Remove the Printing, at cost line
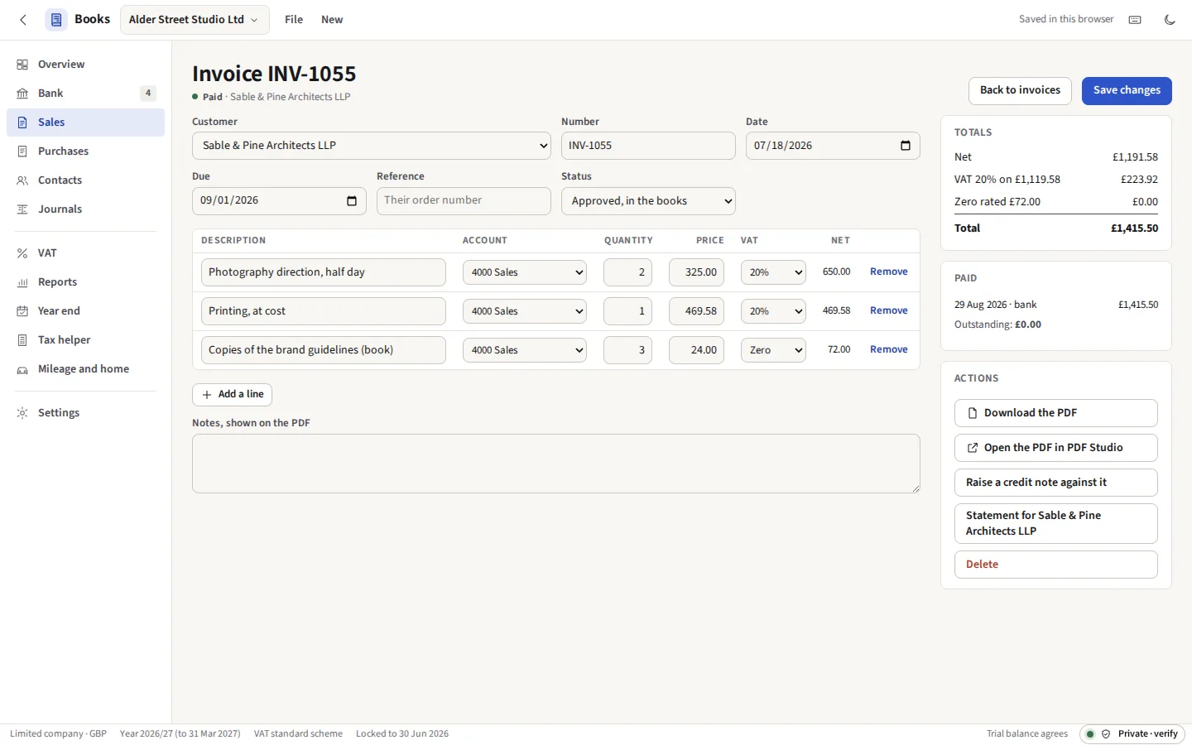The width and height of the screenshot is (1192, 745). (888, 310)
